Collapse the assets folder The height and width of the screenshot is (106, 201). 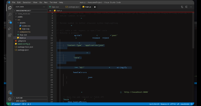click(x=30, y=23)
